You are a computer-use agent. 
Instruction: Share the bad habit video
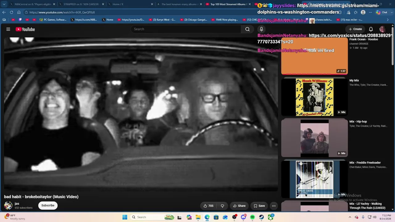239,206
